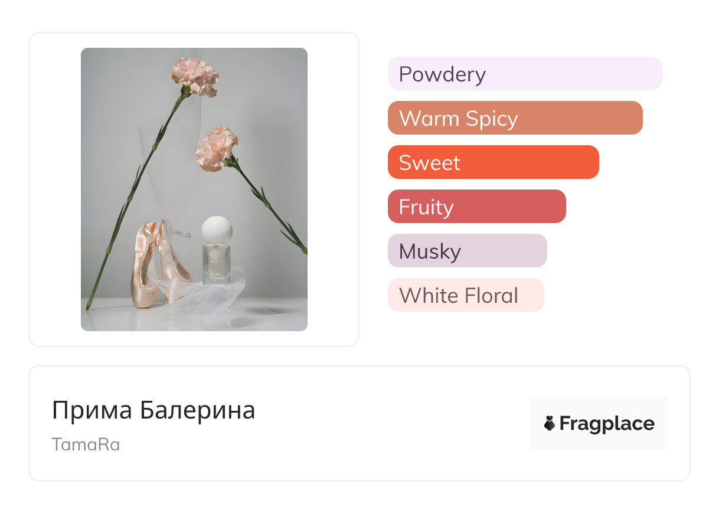Click the lower pink carnation bloom
The image size is (719, 510).
[x=217, y=148]
